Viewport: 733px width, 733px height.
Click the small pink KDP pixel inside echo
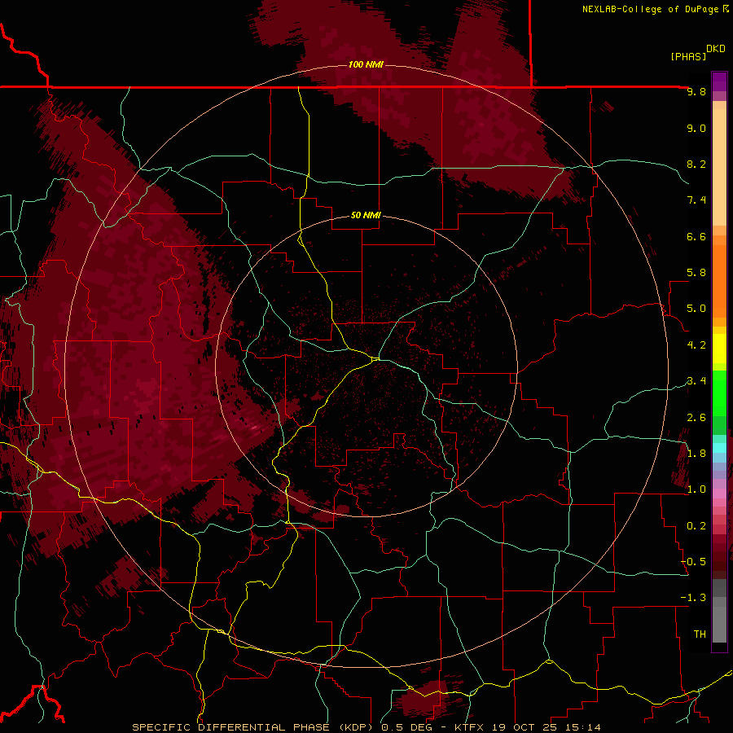pos(254,427)
